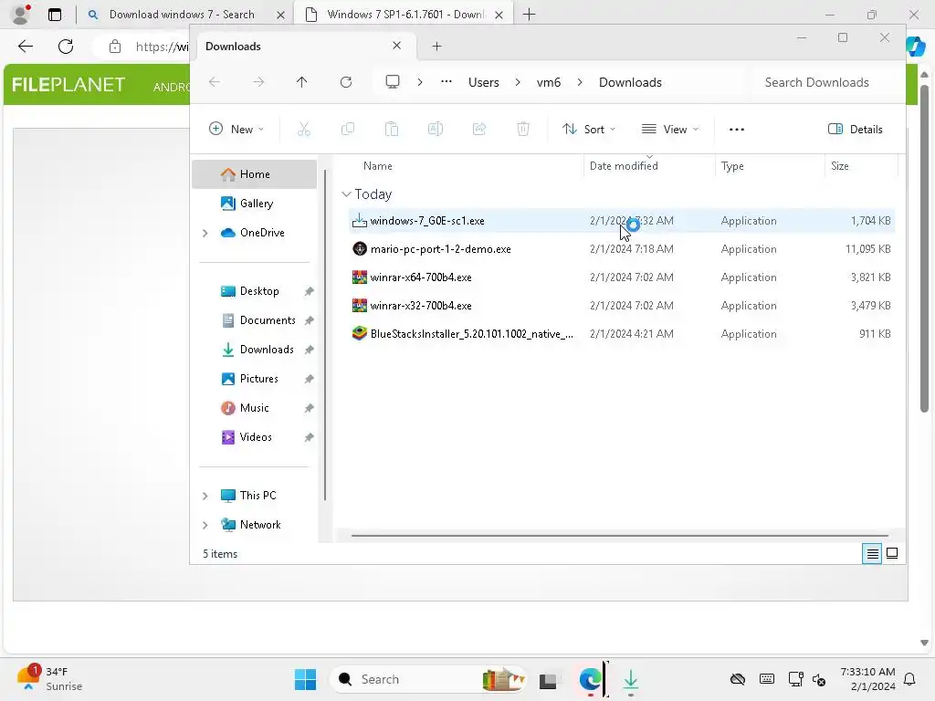
Task: Click Users in the breadcrumb path
Action: 484,82
